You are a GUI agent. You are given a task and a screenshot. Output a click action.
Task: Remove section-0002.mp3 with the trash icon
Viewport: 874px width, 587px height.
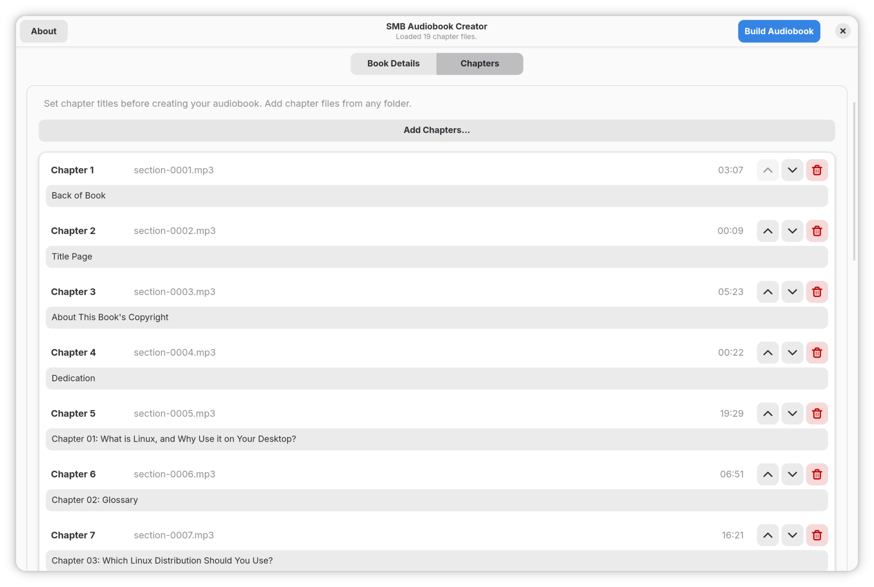coord(817,231)
